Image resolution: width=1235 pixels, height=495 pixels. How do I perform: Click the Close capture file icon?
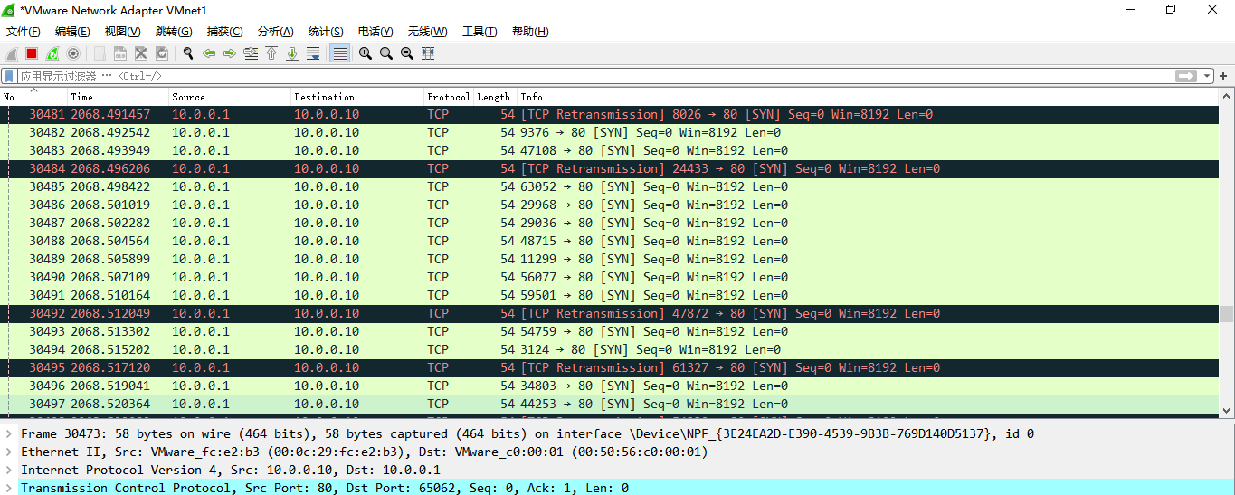pyautogui.click(x=141, y=53)
